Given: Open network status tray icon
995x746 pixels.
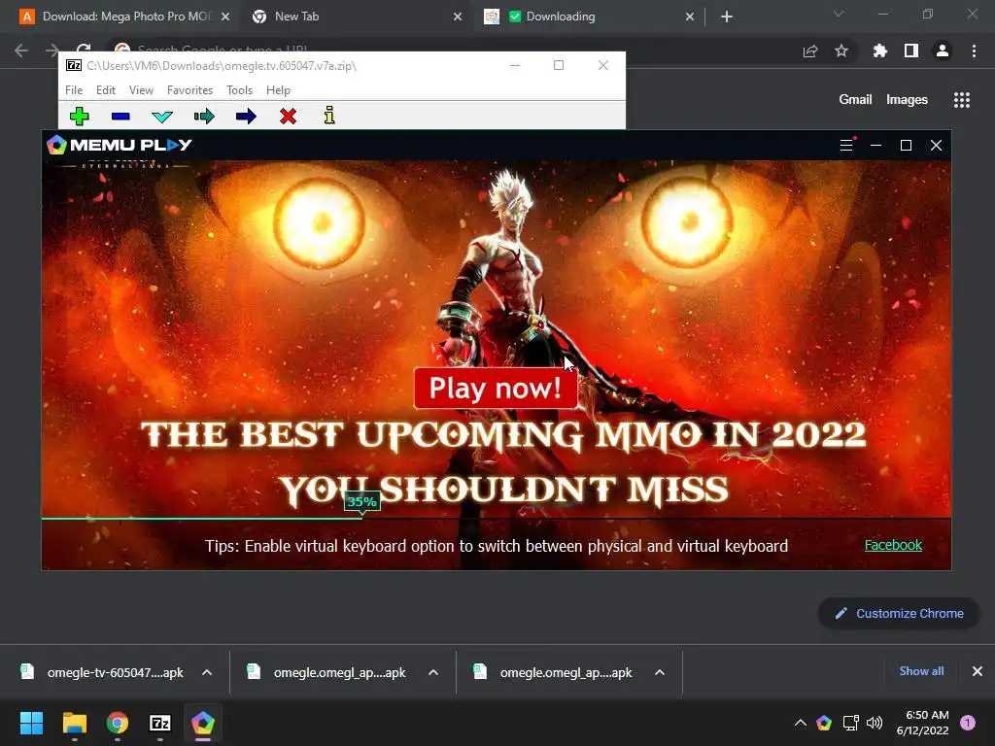Looking at the screenshot, I should (x=850, y=723).
